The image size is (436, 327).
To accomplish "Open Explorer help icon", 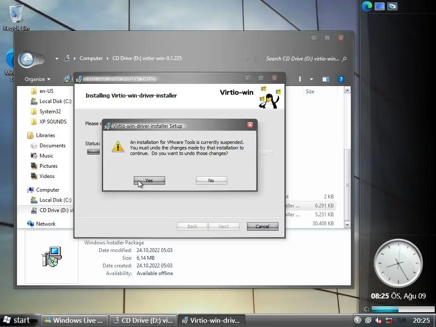I will (x=341, y=79).
